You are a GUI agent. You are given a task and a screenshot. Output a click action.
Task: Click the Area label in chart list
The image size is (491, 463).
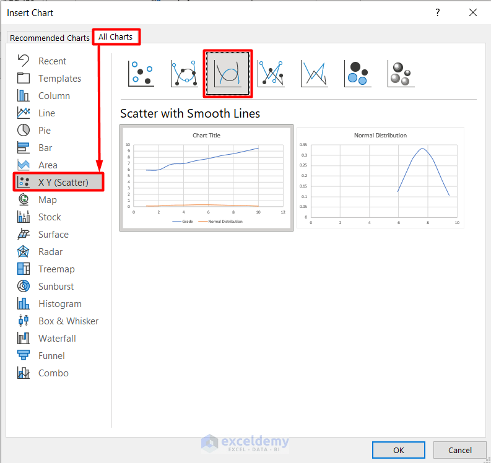tap(48, 165)
